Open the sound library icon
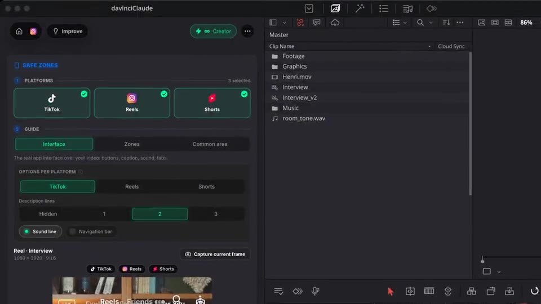 point(407,8)
